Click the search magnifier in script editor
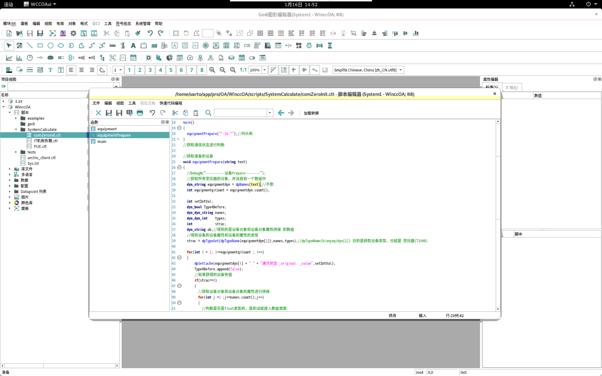This screenshot has height=376, width=602. point(208,113)
